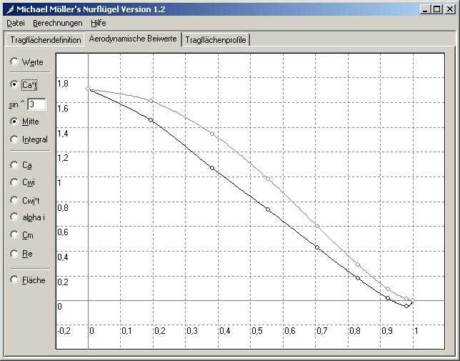Select the Werte radio button
This screenshot has height=361, width=460.
(x=15, y=62)
